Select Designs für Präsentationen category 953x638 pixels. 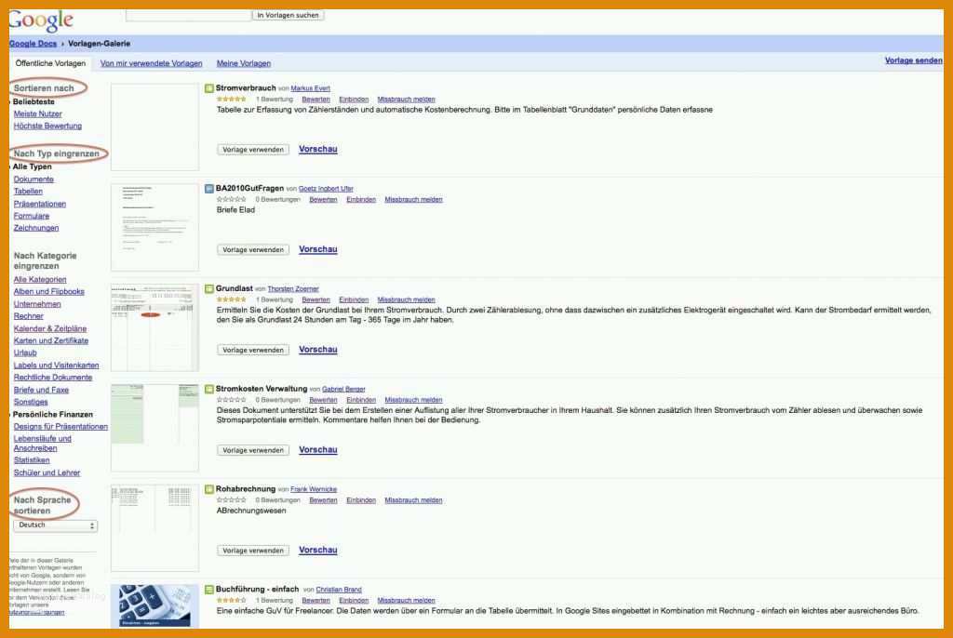(x=60, y=427)
